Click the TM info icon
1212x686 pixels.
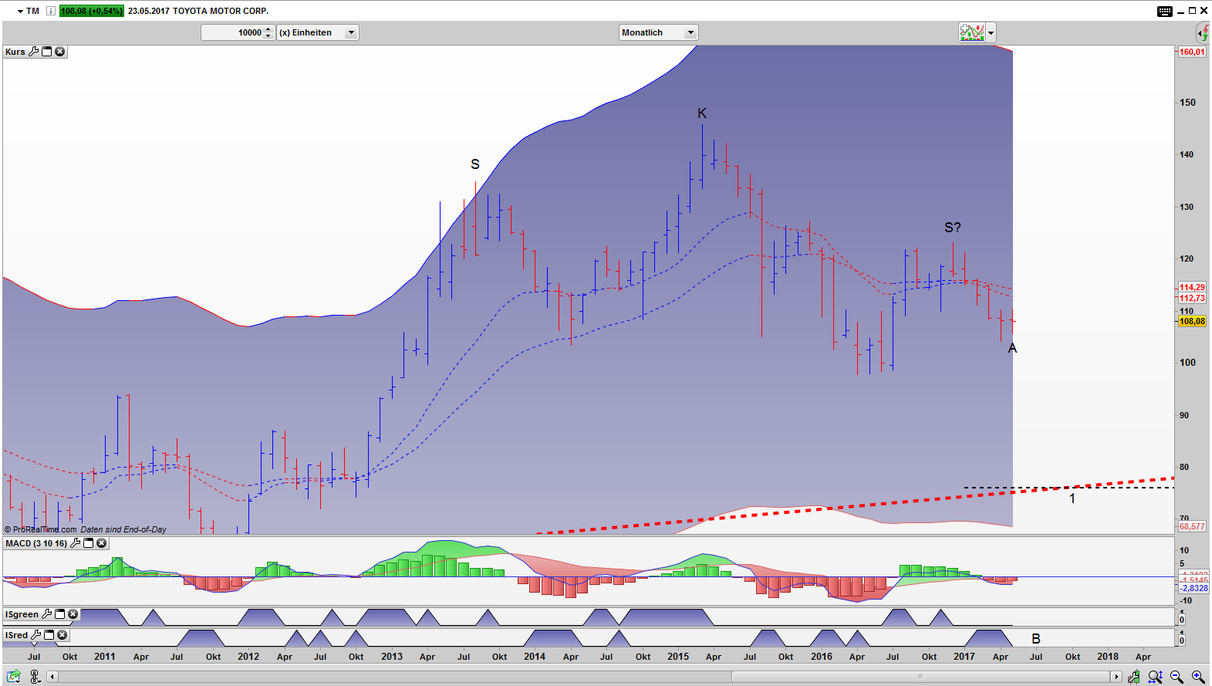click(x=51, y=11)
